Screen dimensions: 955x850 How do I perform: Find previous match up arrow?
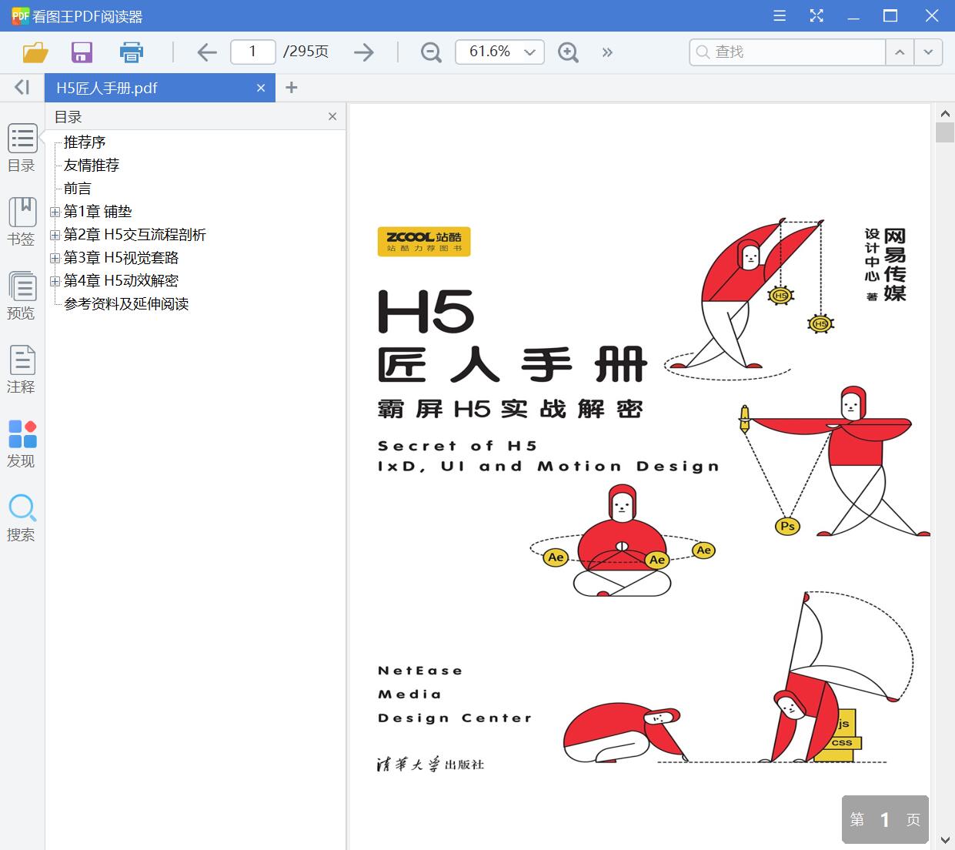[x=899, y=52]
